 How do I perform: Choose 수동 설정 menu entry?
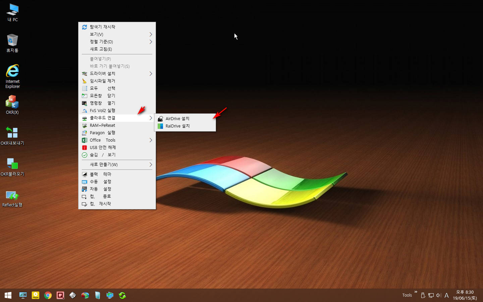point(117,182)
